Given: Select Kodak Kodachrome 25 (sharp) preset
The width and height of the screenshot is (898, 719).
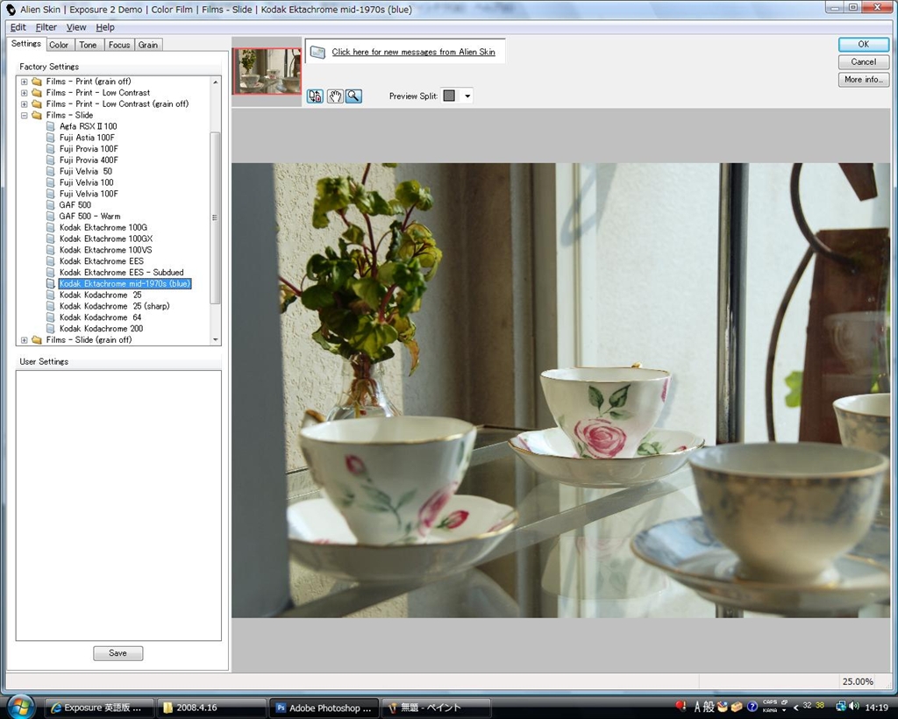Looking at the screenshot, I should [115, 306].
